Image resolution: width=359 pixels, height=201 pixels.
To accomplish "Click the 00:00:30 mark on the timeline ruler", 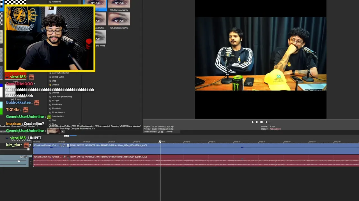I will (112, 142).
